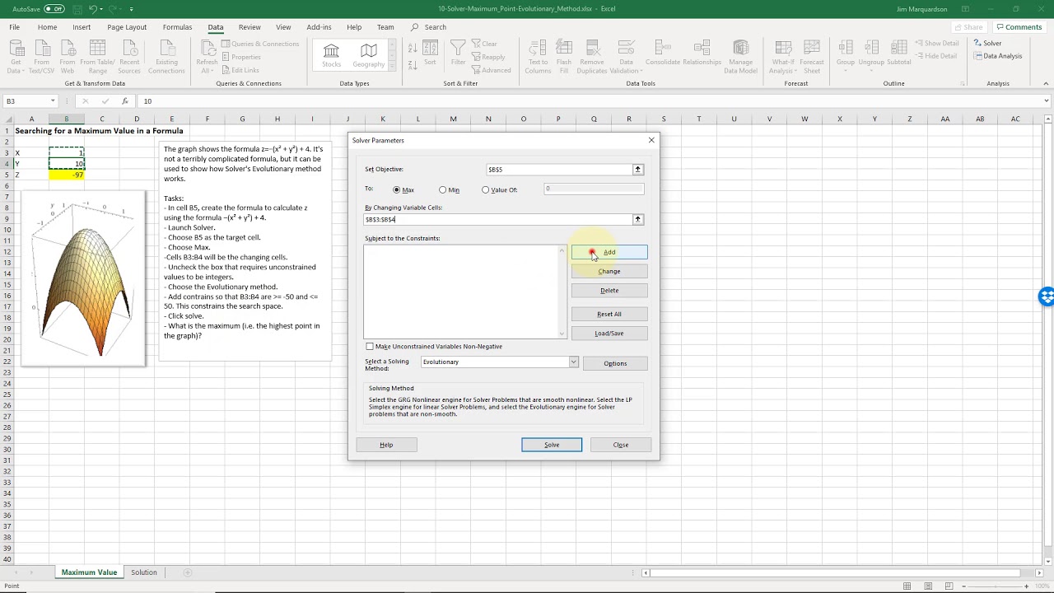Open the Comments pane button
The width and height of the screenshot is (1054, 593).
point(1019,27)
